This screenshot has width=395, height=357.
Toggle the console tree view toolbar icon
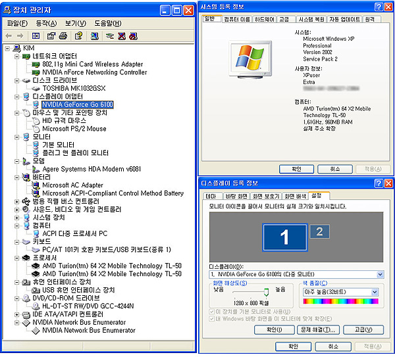(36, 36)
